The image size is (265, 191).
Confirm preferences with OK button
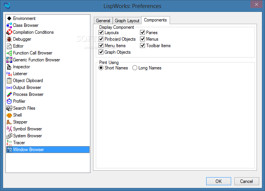(x=218, y=181)
